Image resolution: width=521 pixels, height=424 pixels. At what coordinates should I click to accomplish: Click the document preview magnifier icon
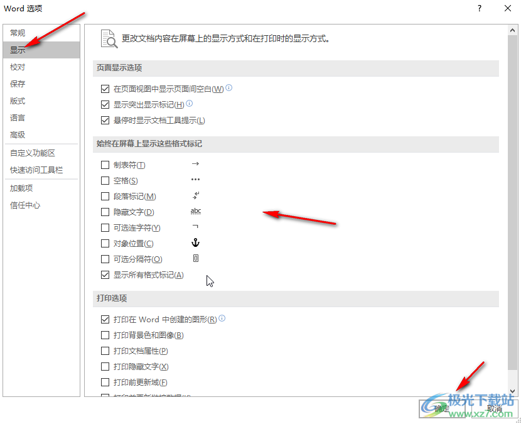tap(109, 39)
